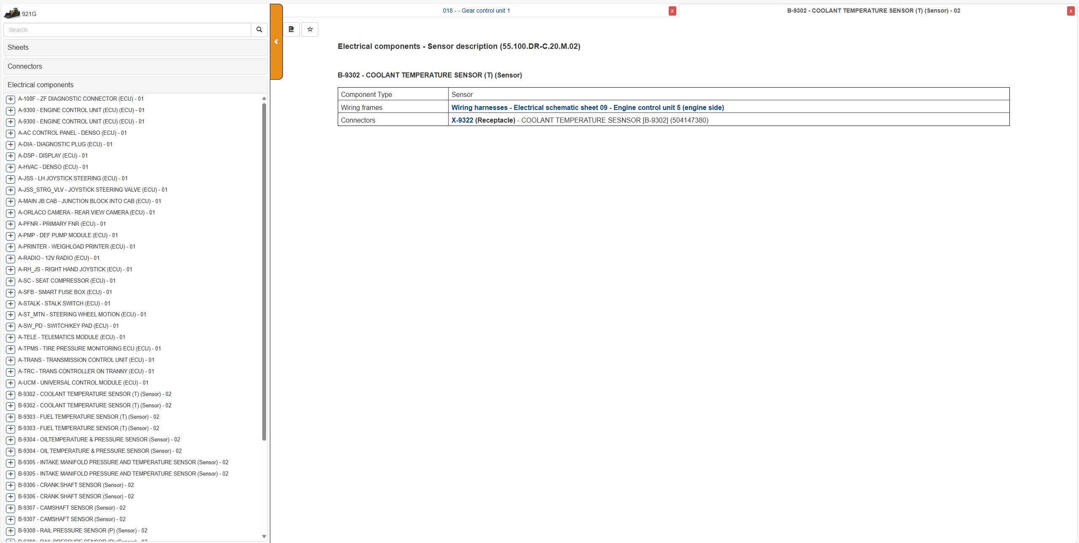Viewport: 1079px width, 543px height.
Task: Open the Connectors accordion section
Action: coord(135,67)
